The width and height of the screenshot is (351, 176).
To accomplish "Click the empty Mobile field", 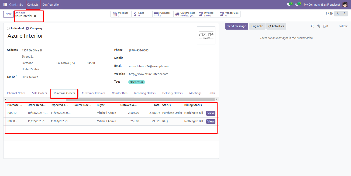I will pyautogui.click(x=172, y=58).
